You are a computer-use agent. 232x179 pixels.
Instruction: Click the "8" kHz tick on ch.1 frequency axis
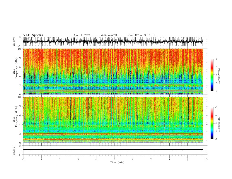click(x=21, y=58)
